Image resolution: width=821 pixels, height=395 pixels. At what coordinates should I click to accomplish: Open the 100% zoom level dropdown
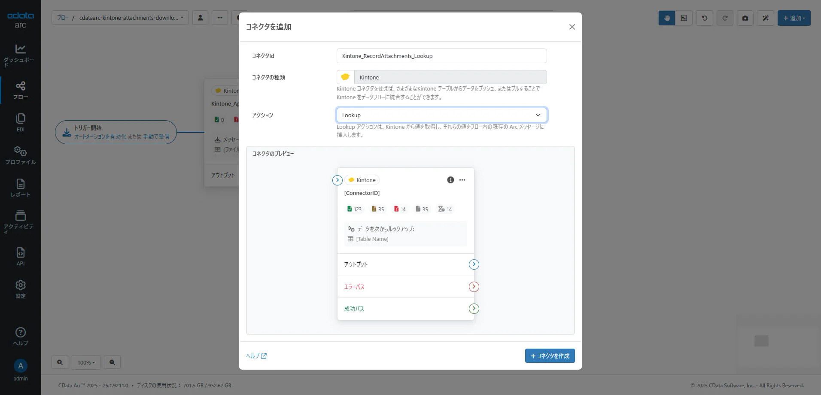coord(86,362)
